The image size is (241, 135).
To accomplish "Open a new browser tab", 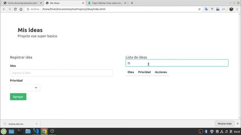I will pos(132,3).
